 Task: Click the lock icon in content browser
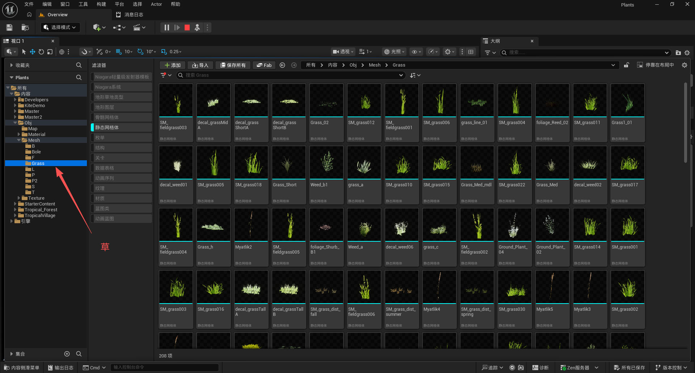(x=627, y=65)
